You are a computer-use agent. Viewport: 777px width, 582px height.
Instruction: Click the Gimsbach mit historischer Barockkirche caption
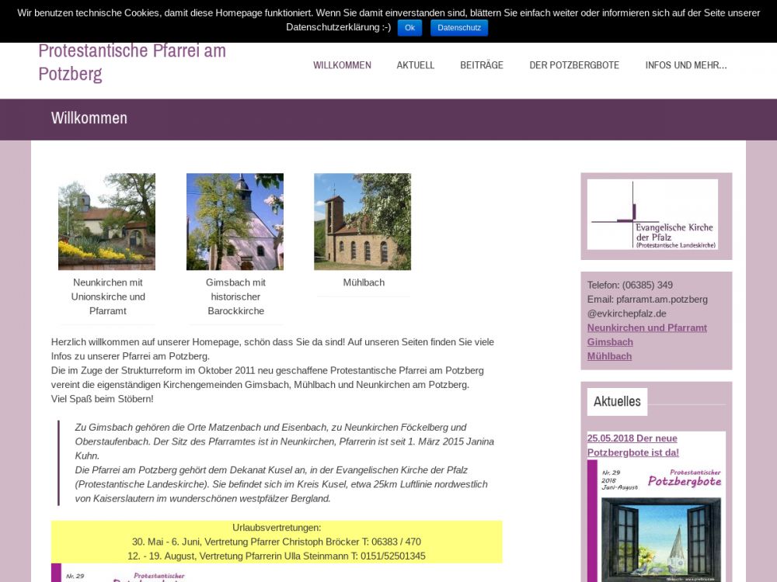point(235,296)
